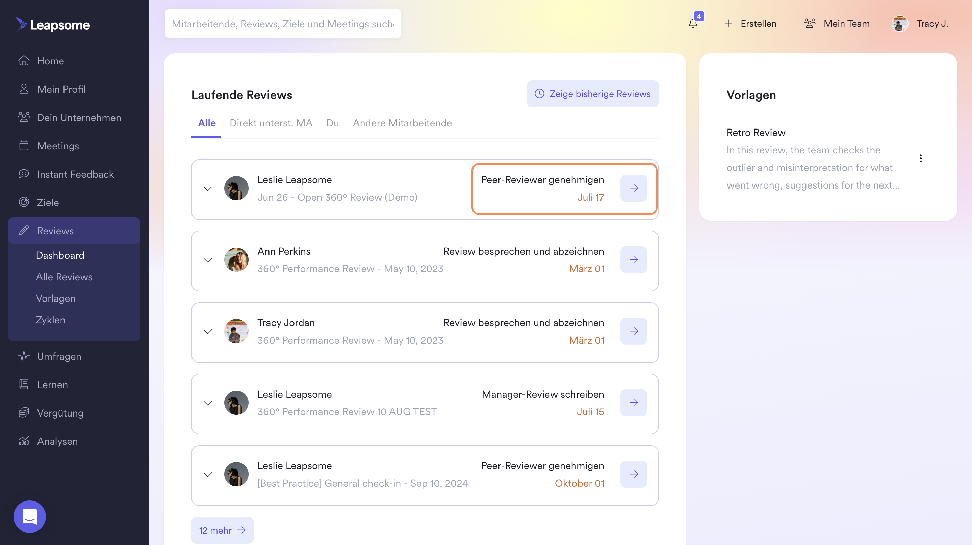Switch to the Alle tab
Screen dimensions: 972x545
tap(206, 123)
